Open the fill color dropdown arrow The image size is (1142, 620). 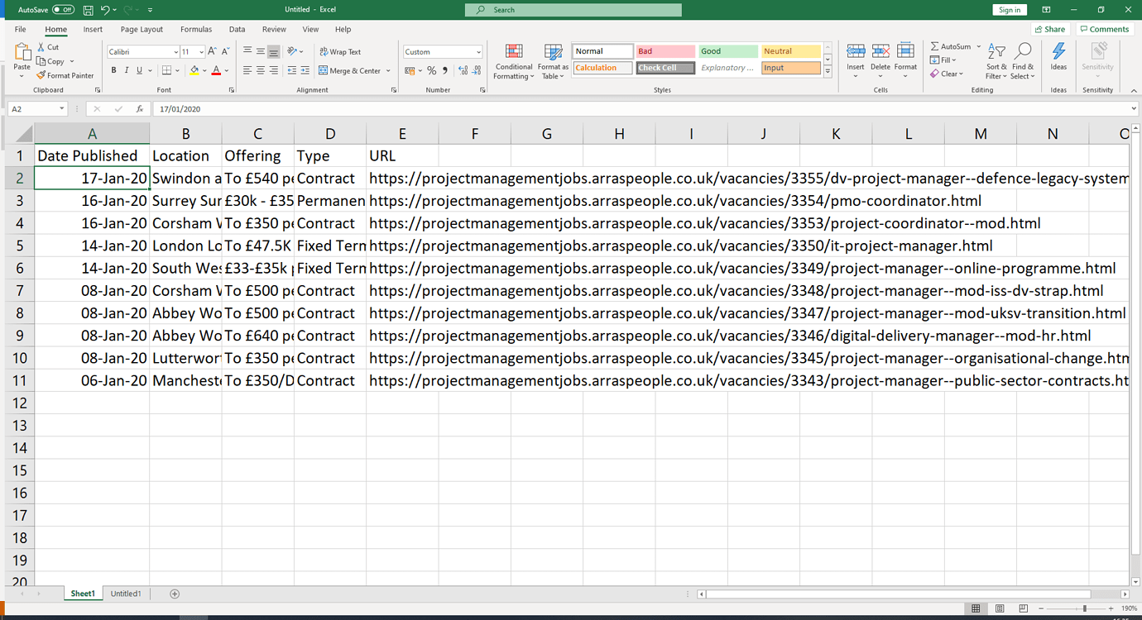click(204, 70)
